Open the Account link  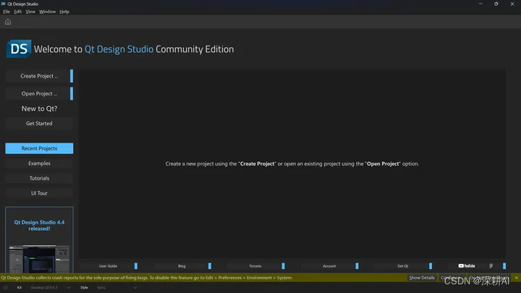(x=329, y=266)
